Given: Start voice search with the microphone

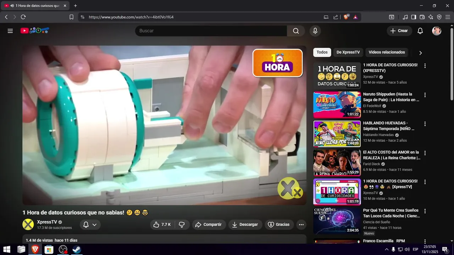Looking at the screenshot, I should point(315,31).
